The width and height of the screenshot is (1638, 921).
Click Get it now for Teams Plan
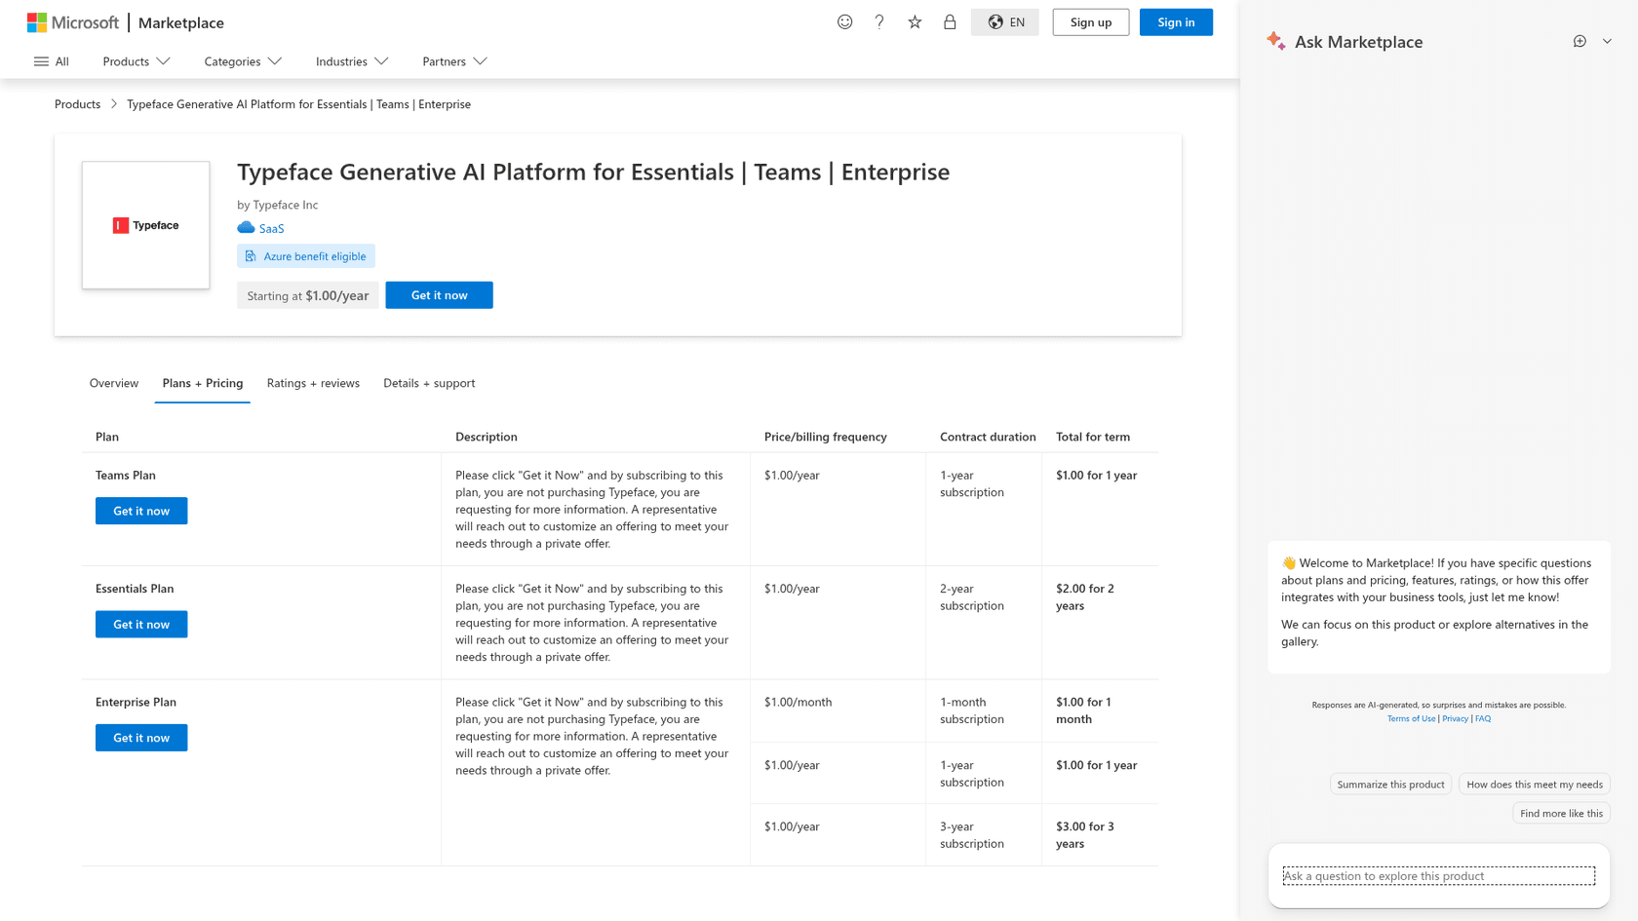pyautogui.click(x=141, y=511)
